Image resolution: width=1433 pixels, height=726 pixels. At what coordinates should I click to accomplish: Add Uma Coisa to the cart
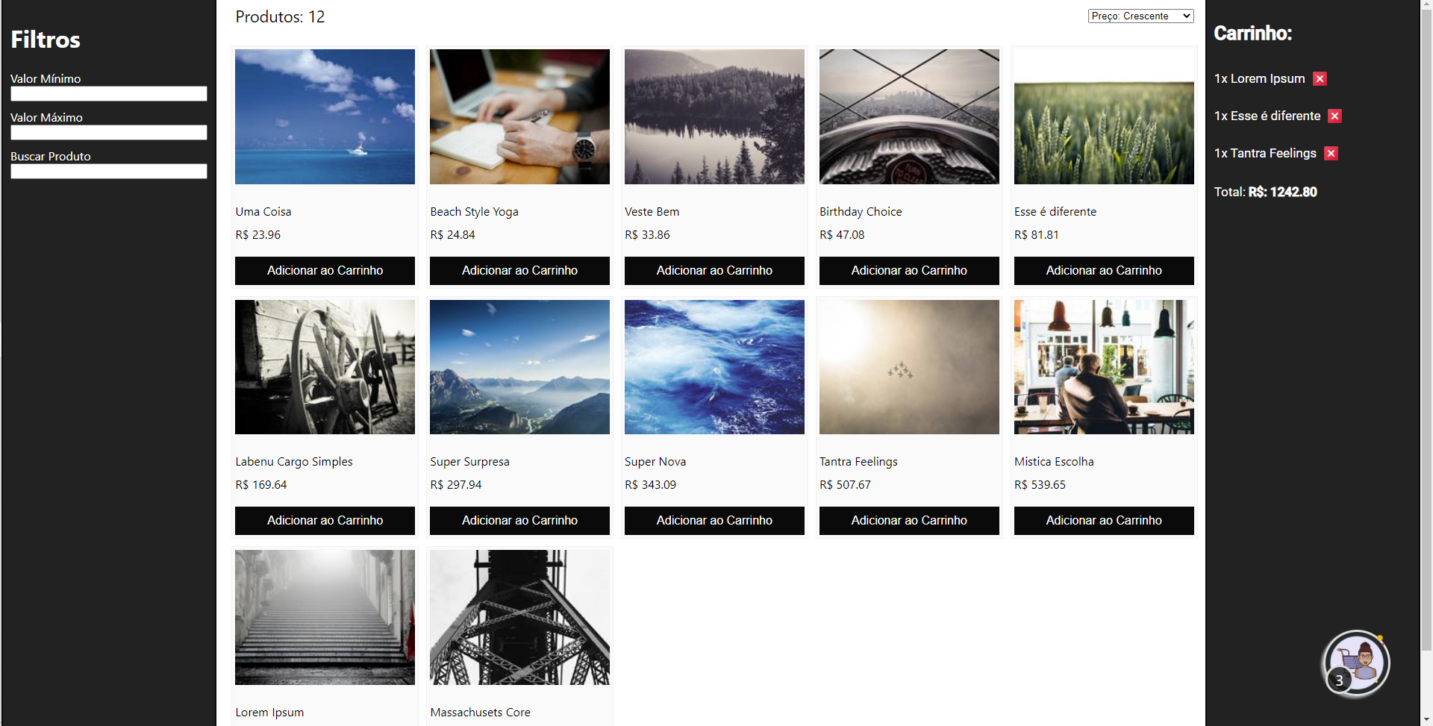tap(325, 271)
